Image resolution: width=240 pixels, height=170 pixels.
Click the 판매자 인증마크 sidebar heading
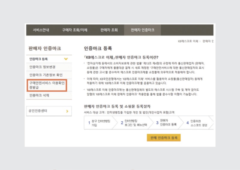(x=45, y=48)
